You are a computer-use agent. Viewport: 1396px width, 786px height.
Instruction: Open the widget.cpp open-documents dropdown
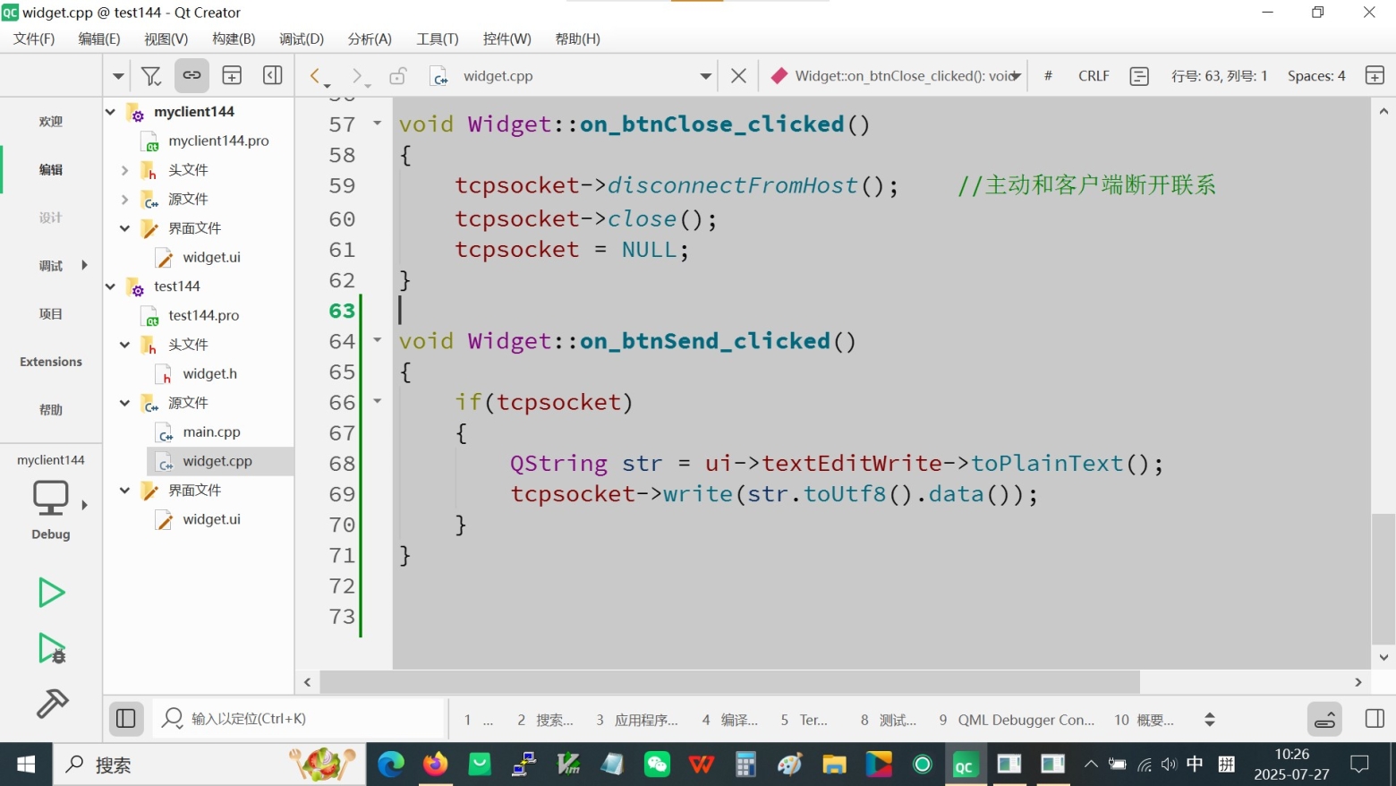pos(705,76)
